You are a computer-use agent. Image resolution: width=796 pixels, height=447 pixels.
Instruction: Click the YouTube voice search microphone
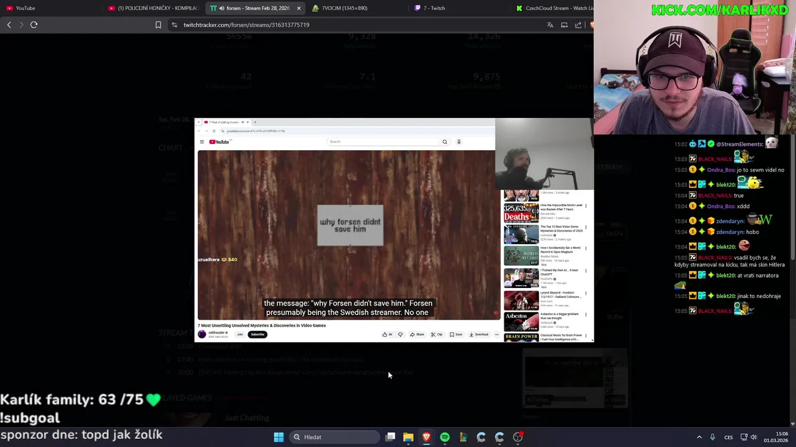click(459, 142)
